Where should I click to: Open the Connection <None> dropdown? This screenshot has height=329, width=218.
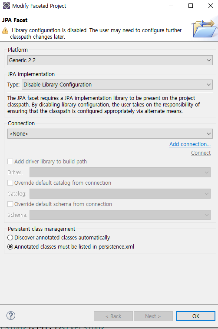pyautogui.click(x=110, y=134)
